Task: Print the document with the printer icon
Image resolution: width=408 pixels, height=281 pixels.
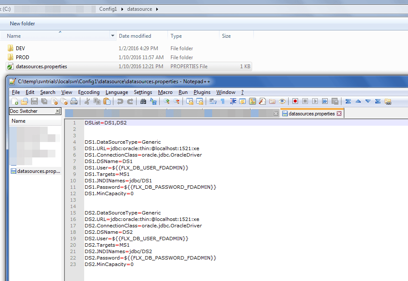Action: tap(74, 101)
